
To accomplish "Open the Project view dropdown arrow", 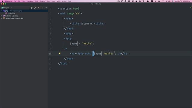I will point(11,8).
